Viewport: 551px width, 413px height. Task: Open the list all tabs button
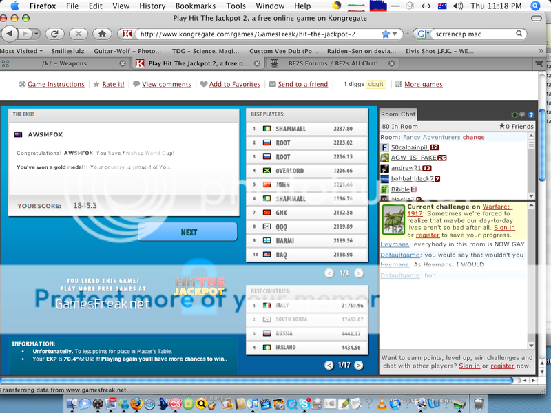coord(539,63)
